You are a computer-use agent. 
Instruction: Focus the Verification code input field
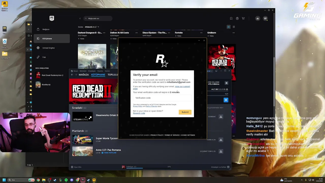162,98
